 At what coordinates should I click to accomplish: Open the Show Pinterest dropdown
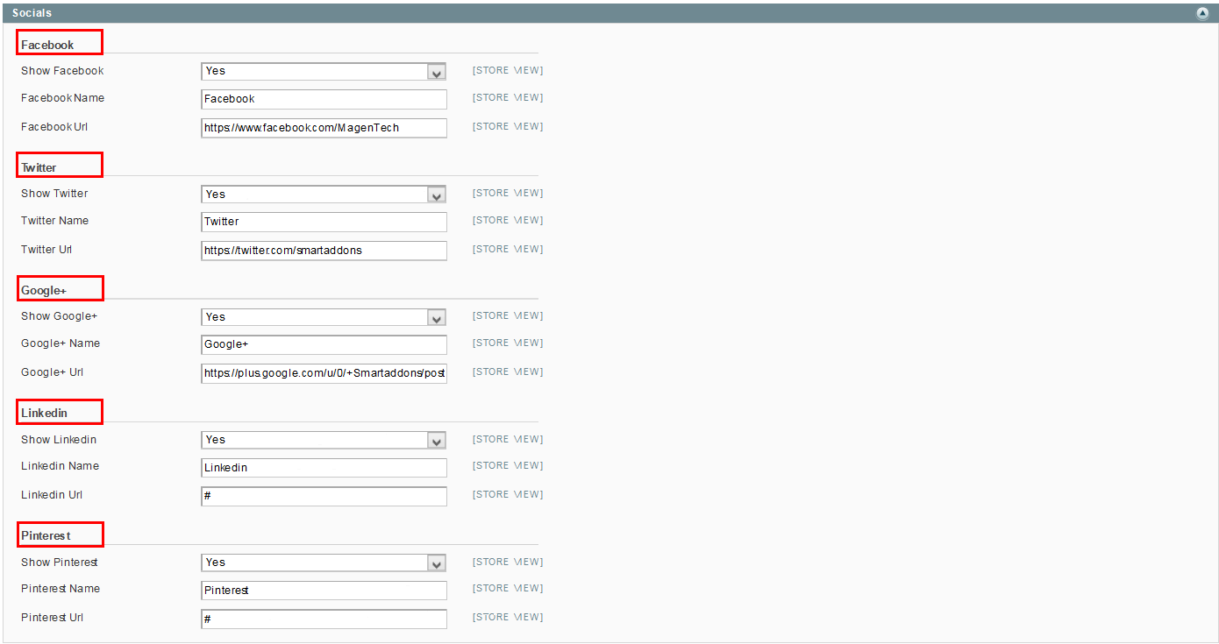click(324, 563)
